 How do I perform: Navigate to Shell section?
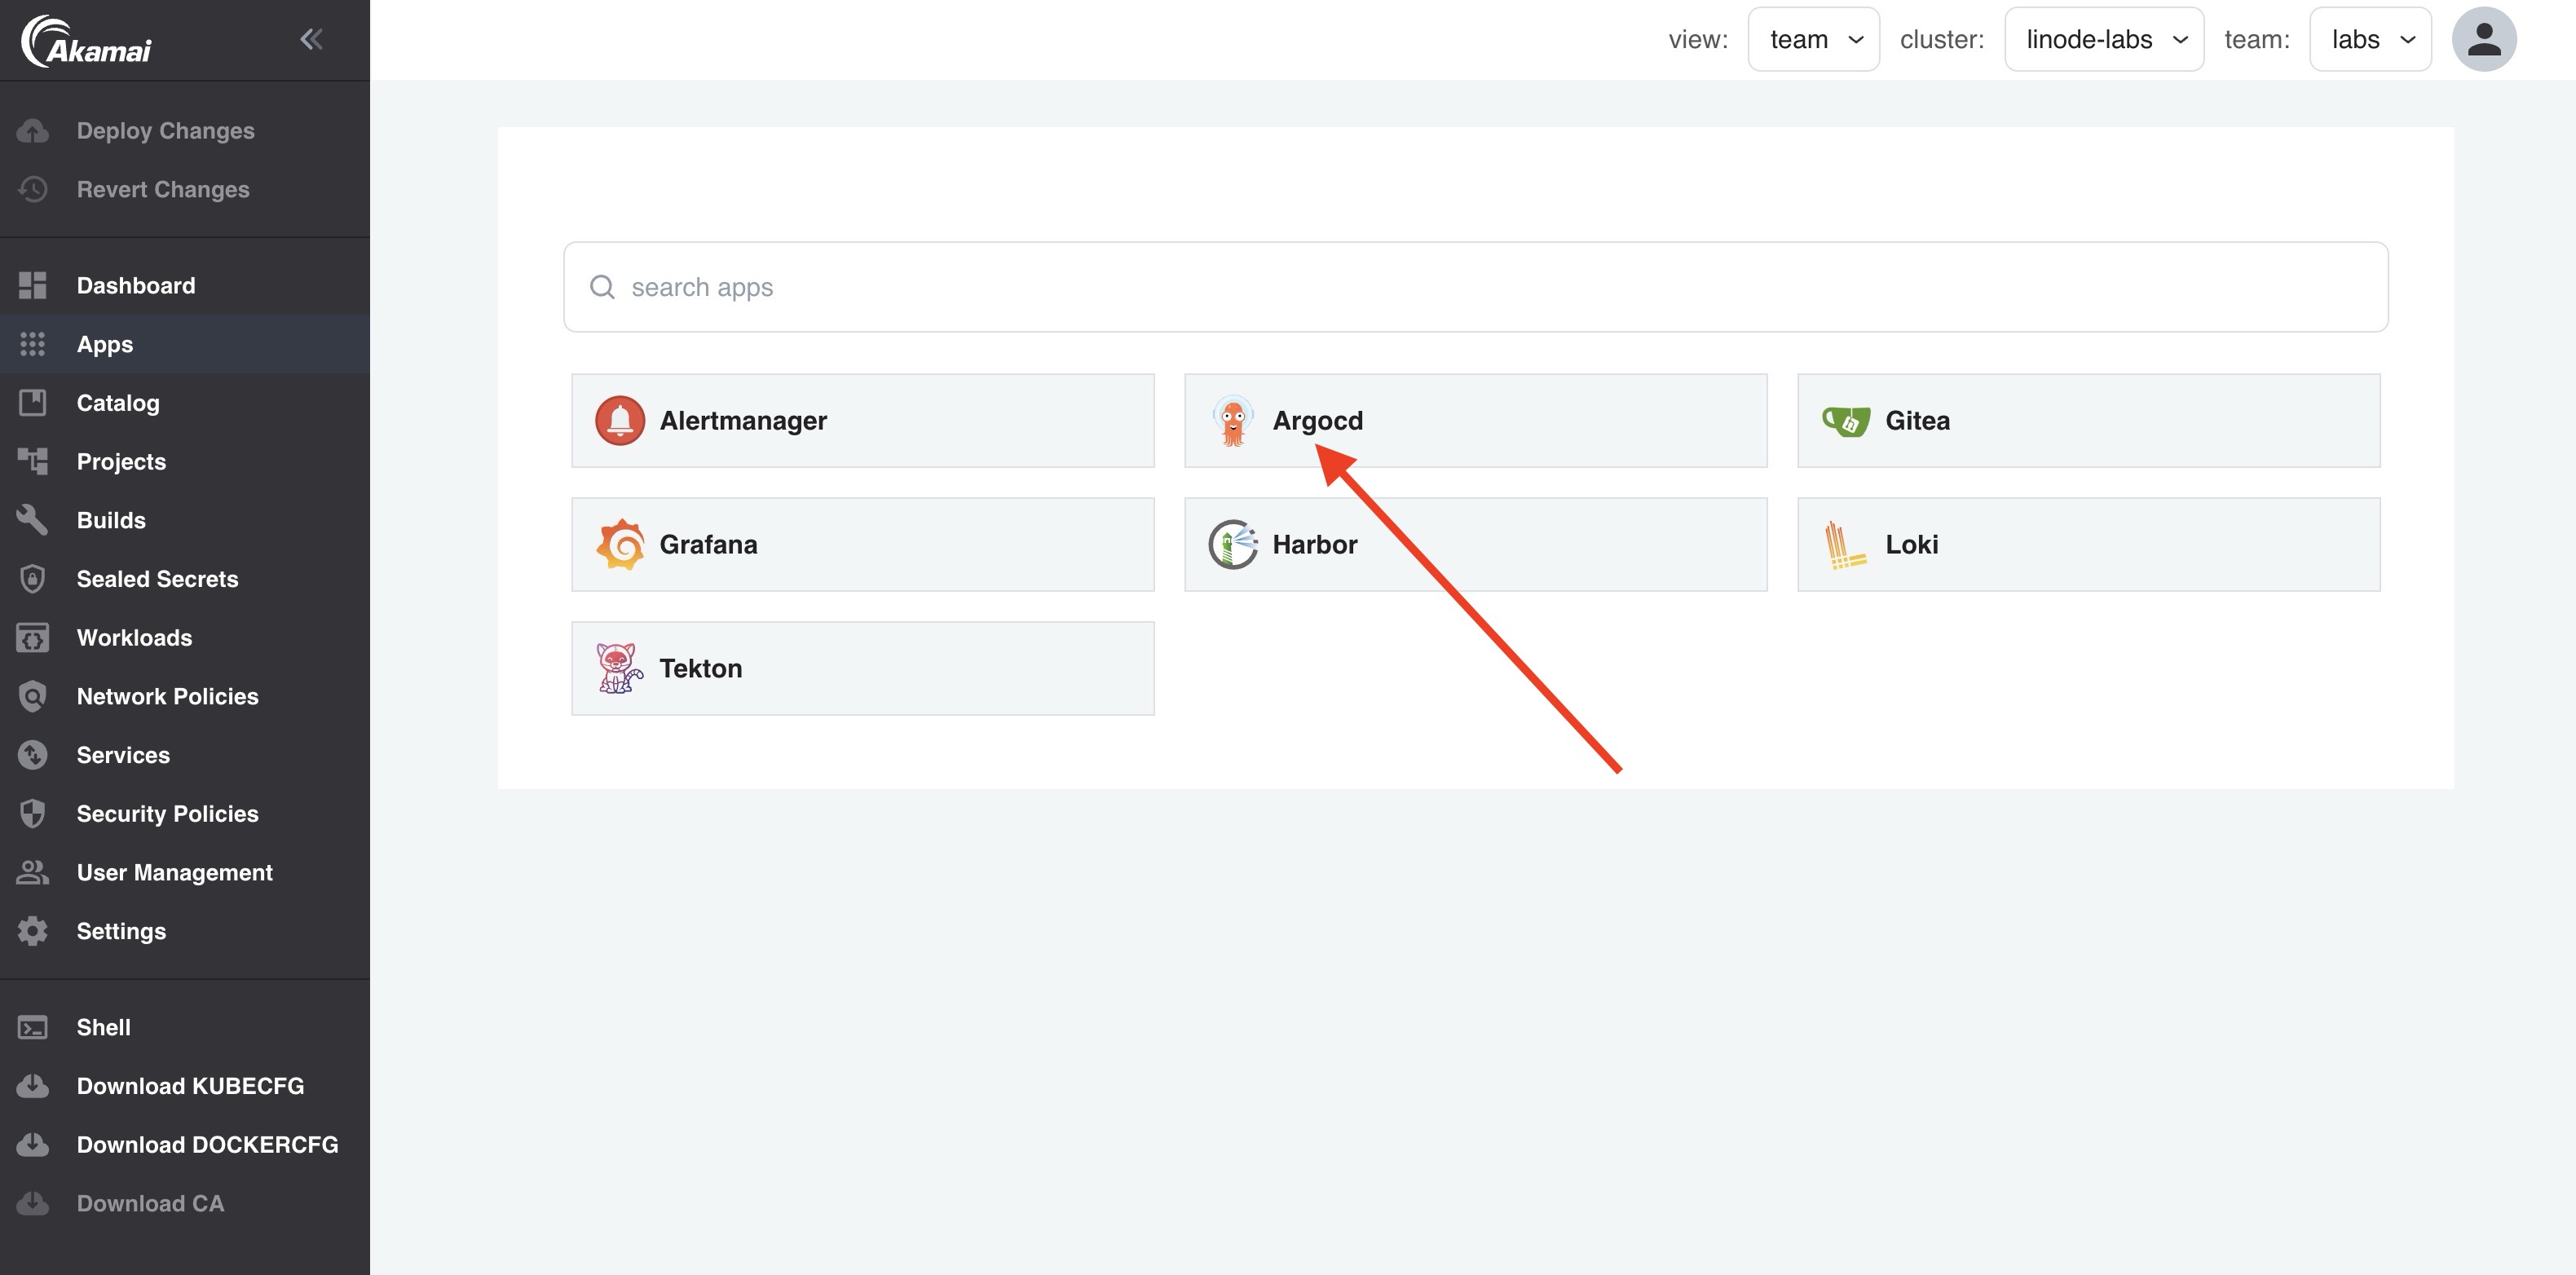104,1024
